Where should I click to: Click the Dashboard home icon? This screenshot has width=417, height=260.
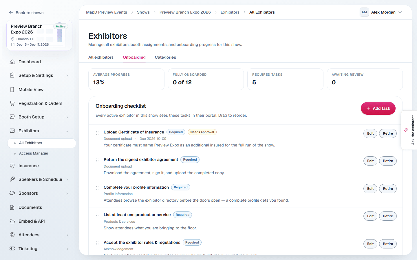12,62
